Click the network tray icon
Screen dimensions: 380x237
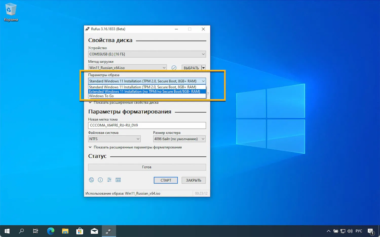click(343, 231)
